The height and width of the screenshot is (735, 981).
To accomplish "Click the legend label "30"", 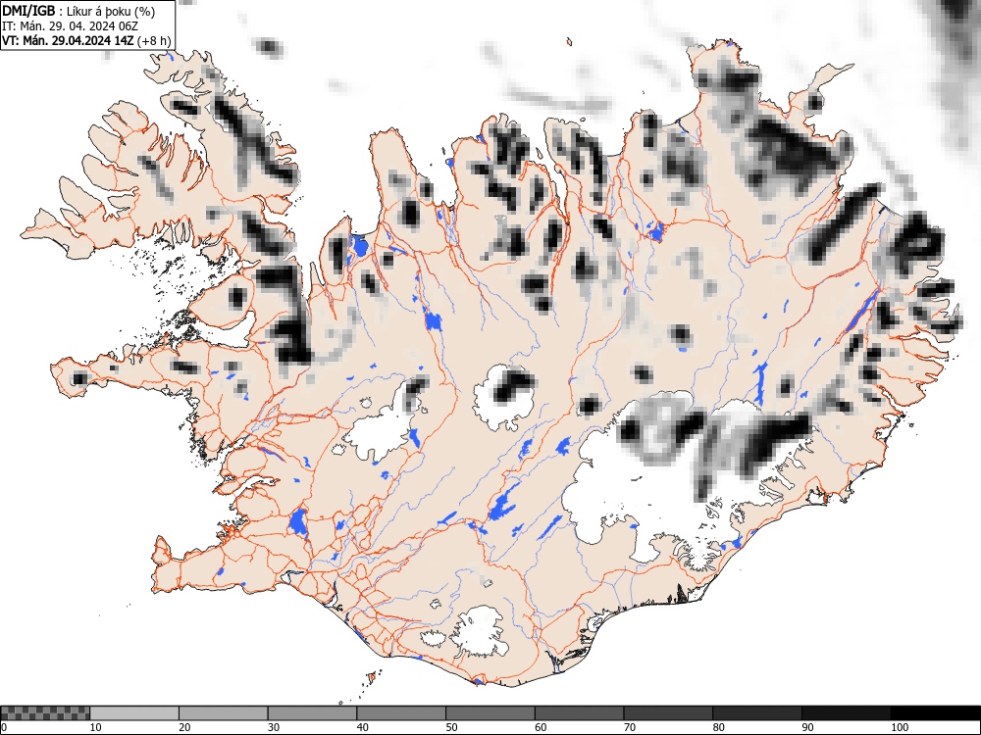I will pyautogui.click(x=274, y=727).
